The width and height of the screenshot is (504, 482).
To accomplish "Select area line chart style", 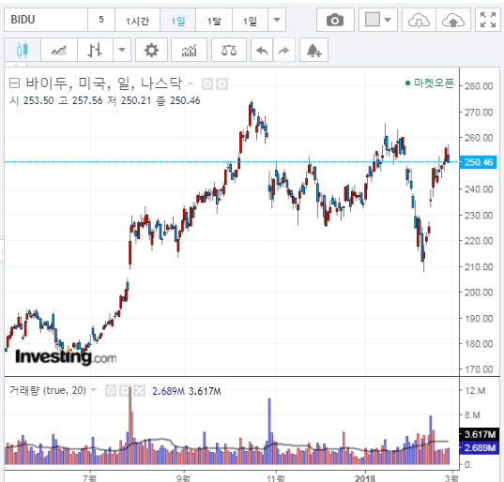I will pyautogui.click(x=59, y=50).
